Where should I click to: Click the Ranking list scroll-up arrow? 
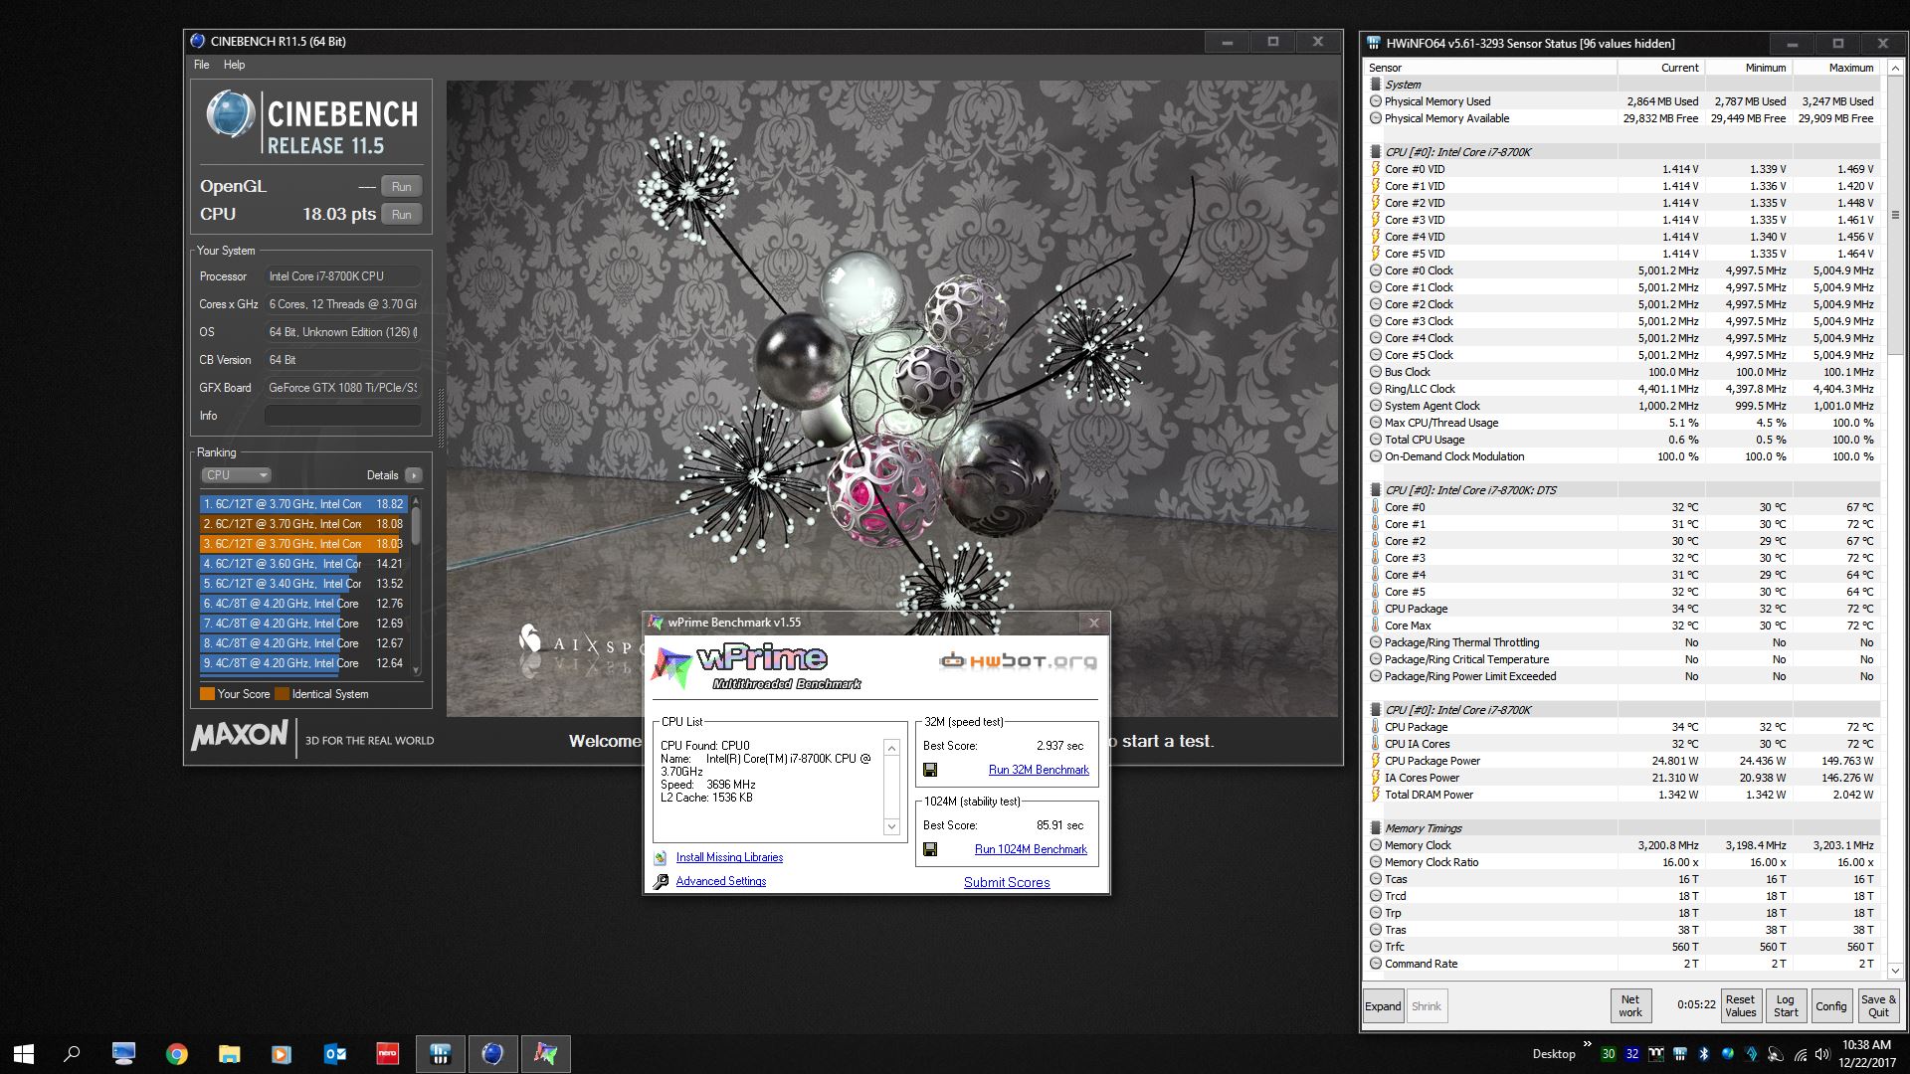[x=416, y=501]
